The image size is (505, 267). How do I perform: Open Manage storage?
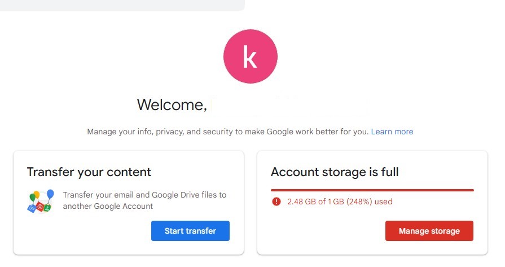pos(429,231)
